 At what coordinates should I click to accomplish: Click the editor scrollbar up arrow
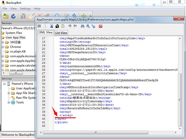point(180,39)
